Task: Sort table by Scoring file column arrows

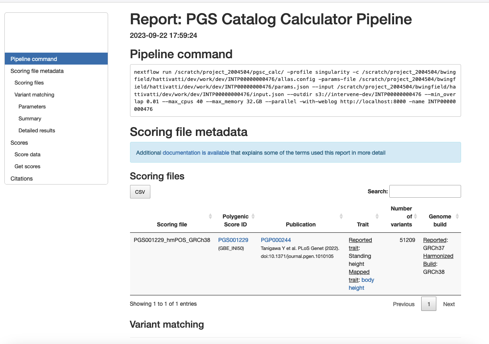Action: click(210, 216)
